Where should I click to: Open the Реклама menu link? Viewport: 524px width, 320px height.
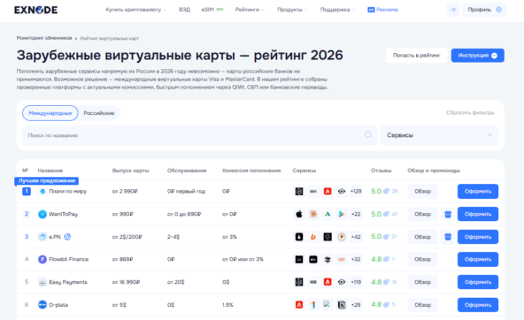(x=383, y=10)
